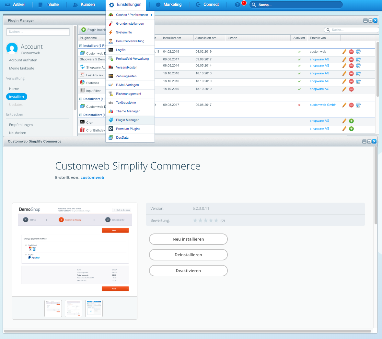Click customweb GmbH author link
The image size is (382, 339).
click(323, 105)
